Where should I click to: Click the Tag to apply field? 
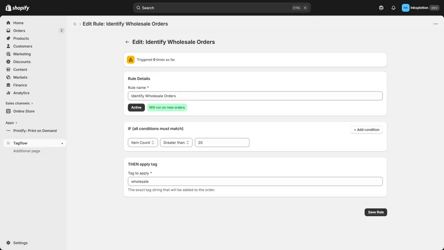255,182
